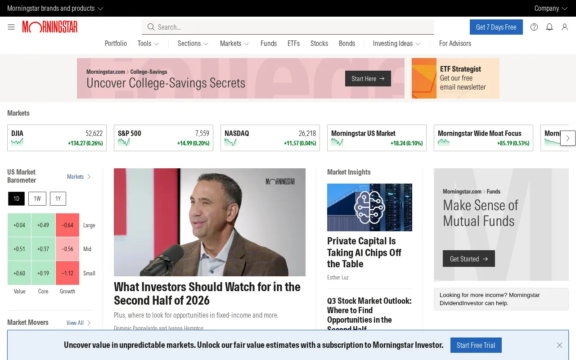Click Get Started on mutual funds ad
Image resolution: width=576 pixels, height=360 pixels.
coord(469,259)
